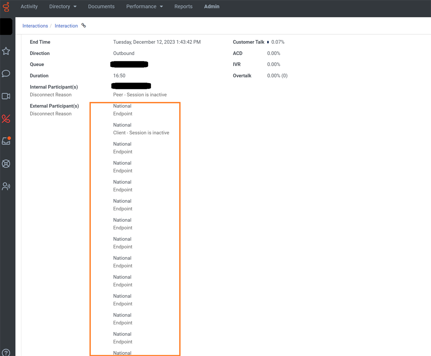Viewport: 431px width, 356px height.
Task: Select the End Time date value
Action: coord(157,42)
